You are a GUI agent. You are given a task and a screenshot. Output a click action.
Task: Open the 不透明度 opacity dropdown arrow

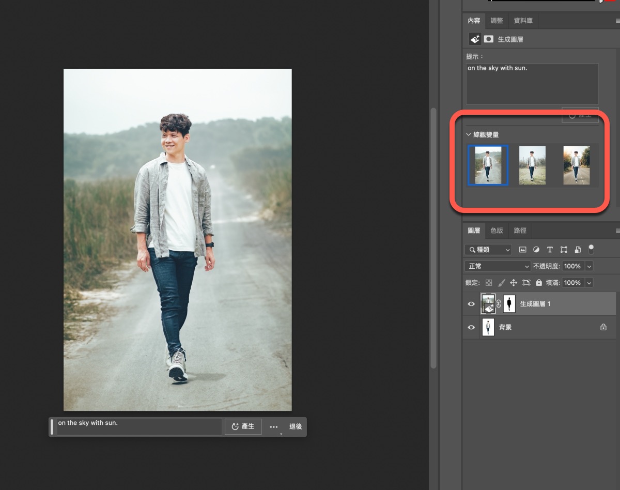(x=588, y=266)
